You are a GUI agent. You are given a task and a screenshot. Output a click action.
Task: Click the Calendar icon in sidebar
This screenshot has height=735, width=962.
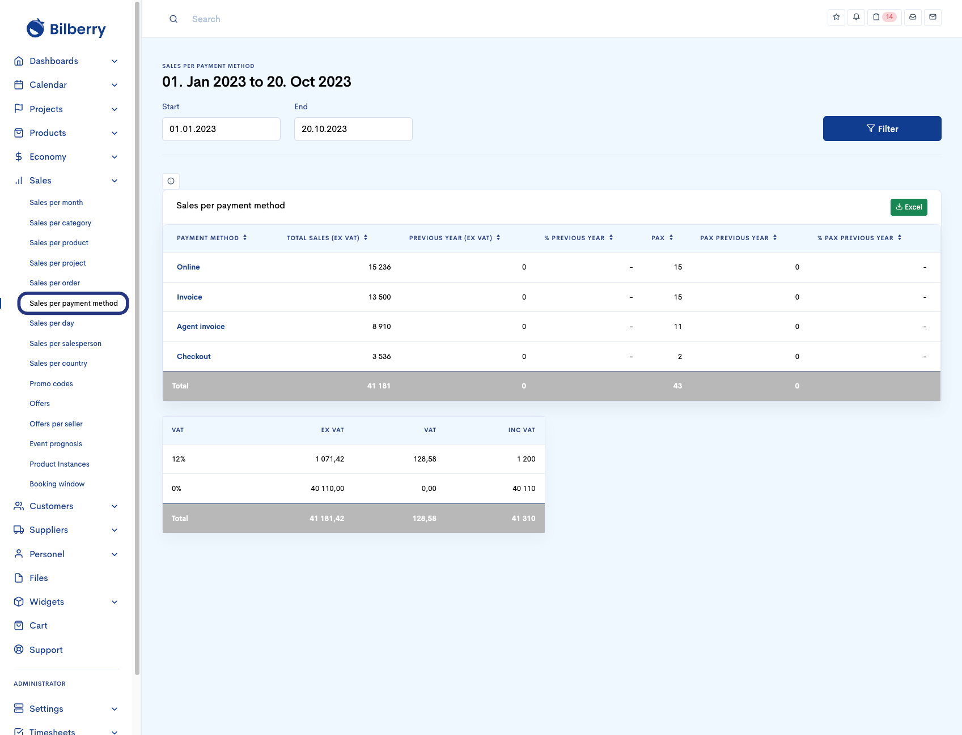click(19, 85)
